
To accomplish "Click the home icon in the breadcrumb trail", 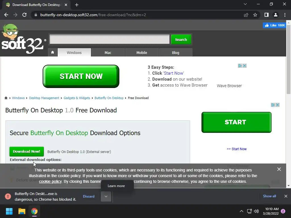I will 6,98.
